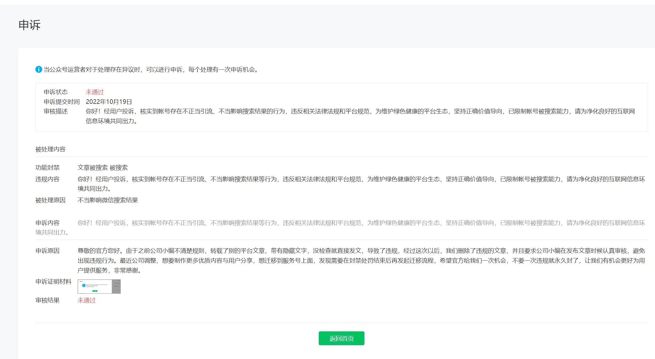Click the 申诉 page title
The height and width of the screenshot is (359, 655).
[x=30, y=25]
